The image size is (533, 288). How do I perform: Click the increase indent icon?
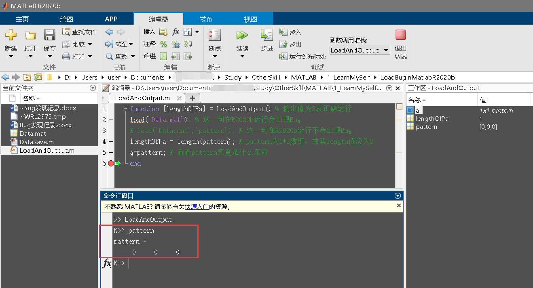[176, 56]
